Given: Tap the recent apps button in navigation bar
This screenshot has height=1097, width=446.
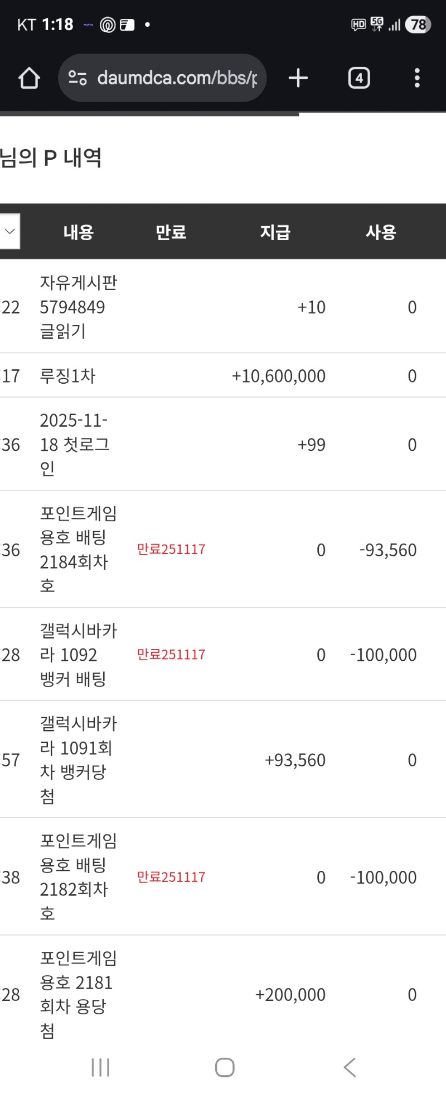Looking at the screenshot, I should tap(99, 1067).
